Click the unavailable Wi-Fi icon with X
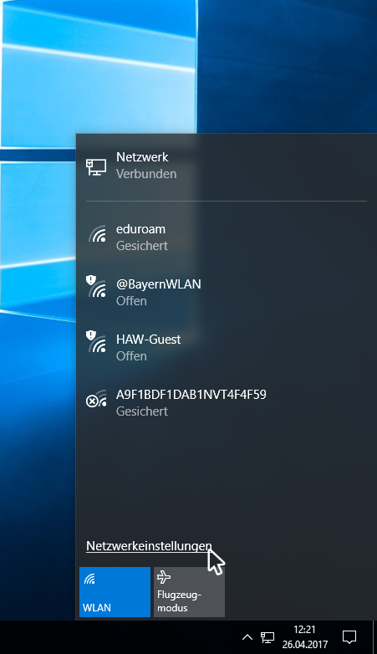Screen dimensions: 377x654 tap(96, 399)
